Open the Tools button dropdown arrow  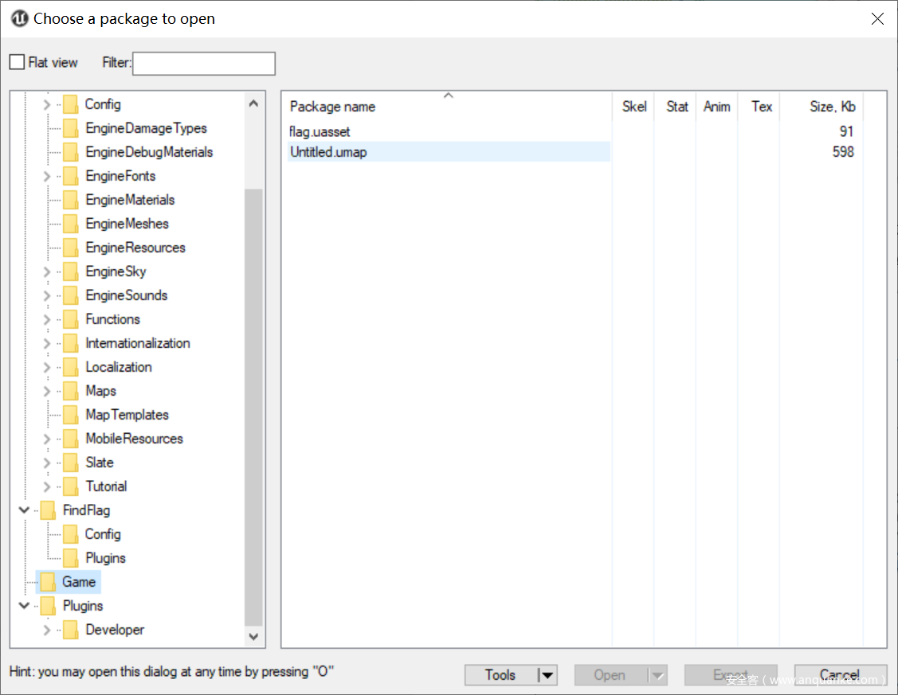pos(547,675)
